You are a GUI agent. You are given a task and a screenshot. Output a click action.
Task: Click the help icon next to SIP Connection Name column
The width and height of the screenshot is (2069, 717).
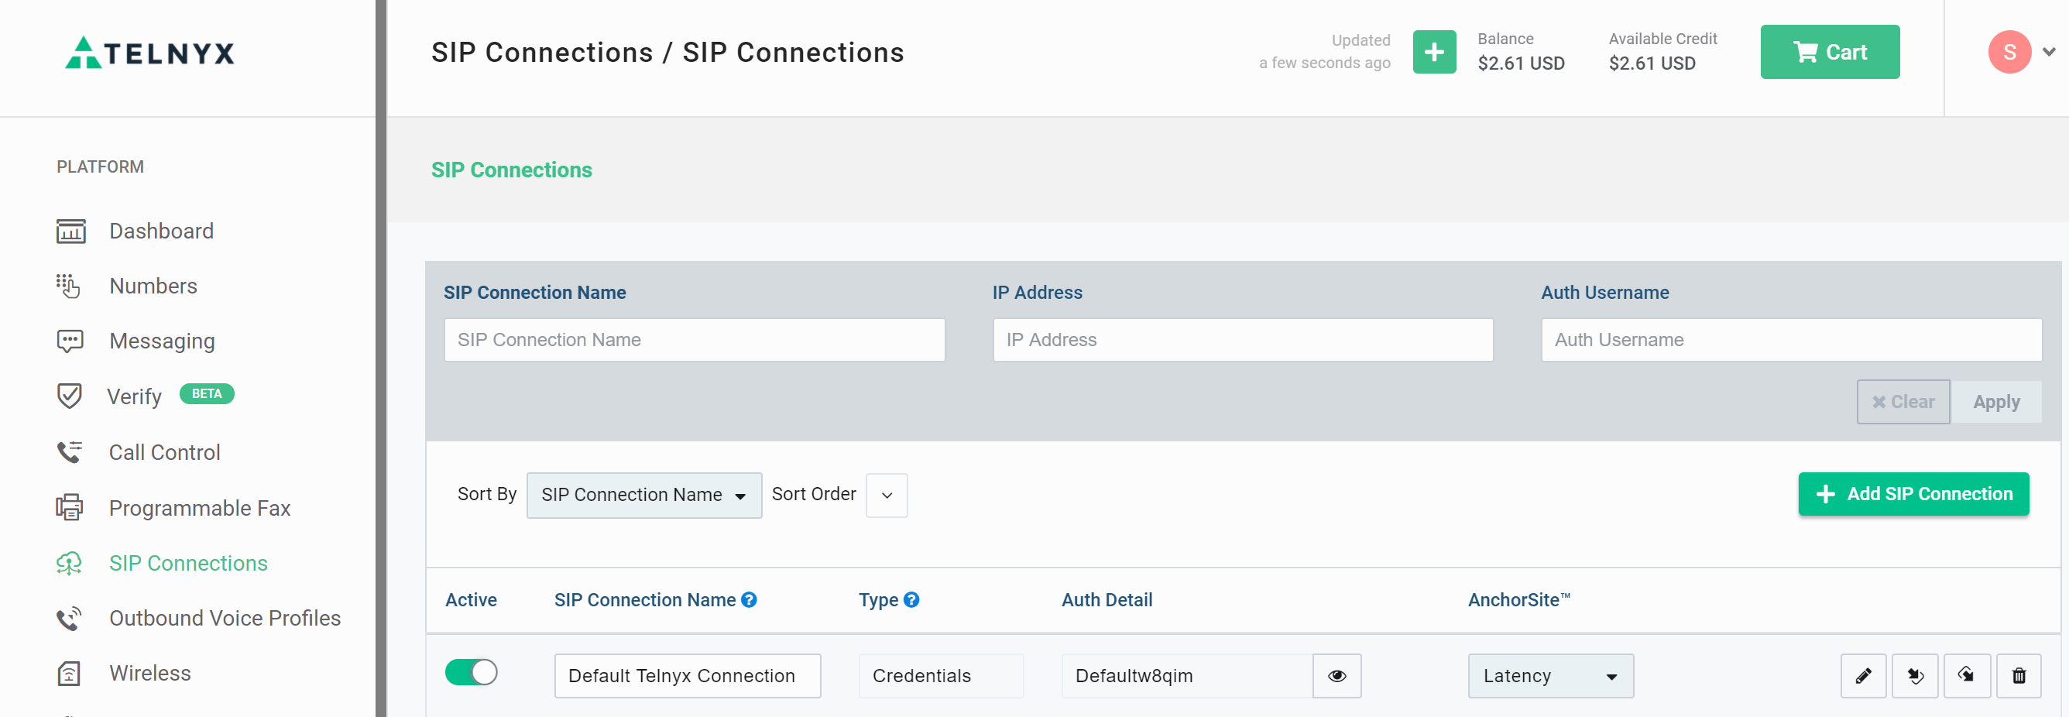click(x=749, y=600)
